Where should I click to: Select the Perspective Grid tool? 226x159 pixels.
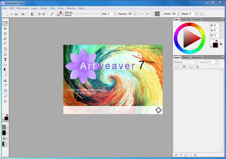click(x=5, y=55)
